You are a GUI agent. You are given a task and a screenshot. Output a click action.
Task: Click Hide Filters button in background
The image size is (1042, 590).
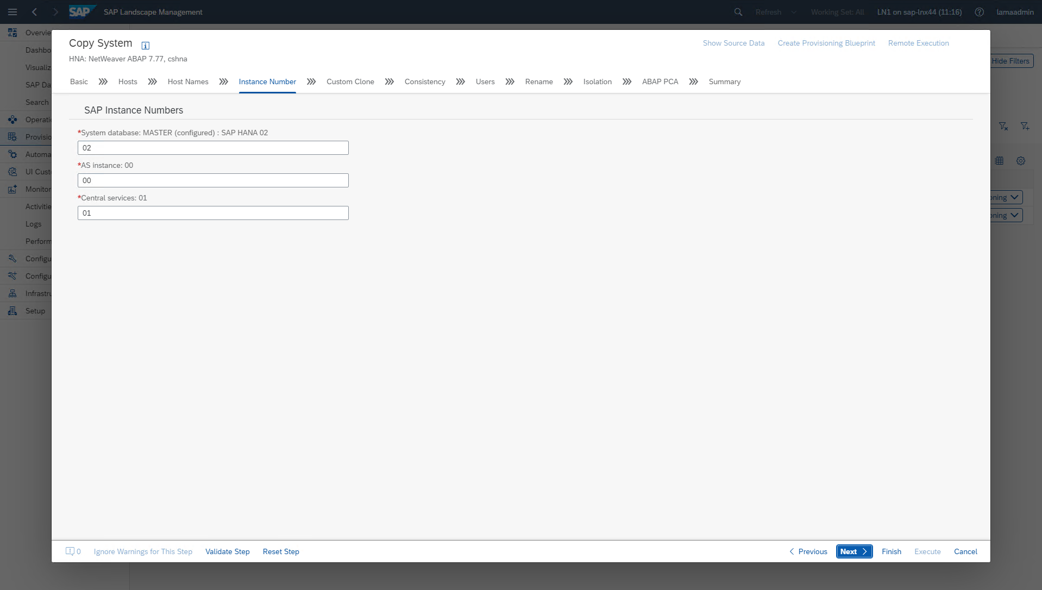coord(1012,61)
